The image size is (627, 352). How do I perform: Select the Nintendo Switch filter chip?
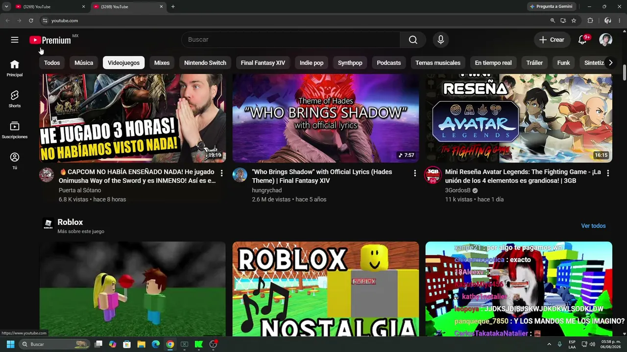[x=205, y=63]
